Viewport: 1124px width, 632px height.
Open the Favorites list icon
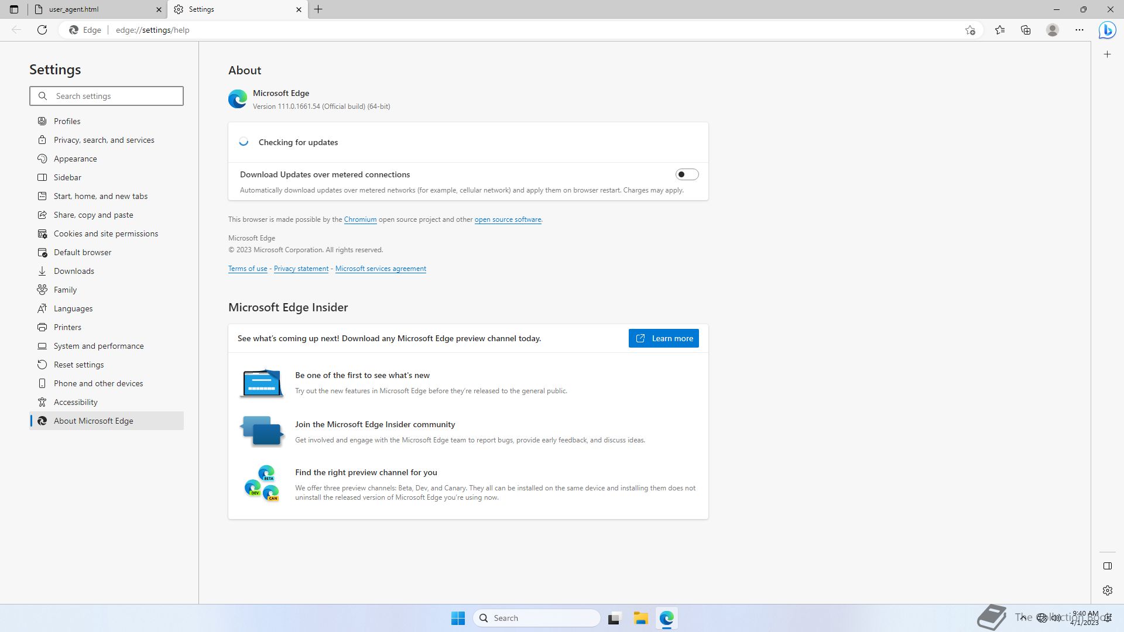[x=1000, y=30]
